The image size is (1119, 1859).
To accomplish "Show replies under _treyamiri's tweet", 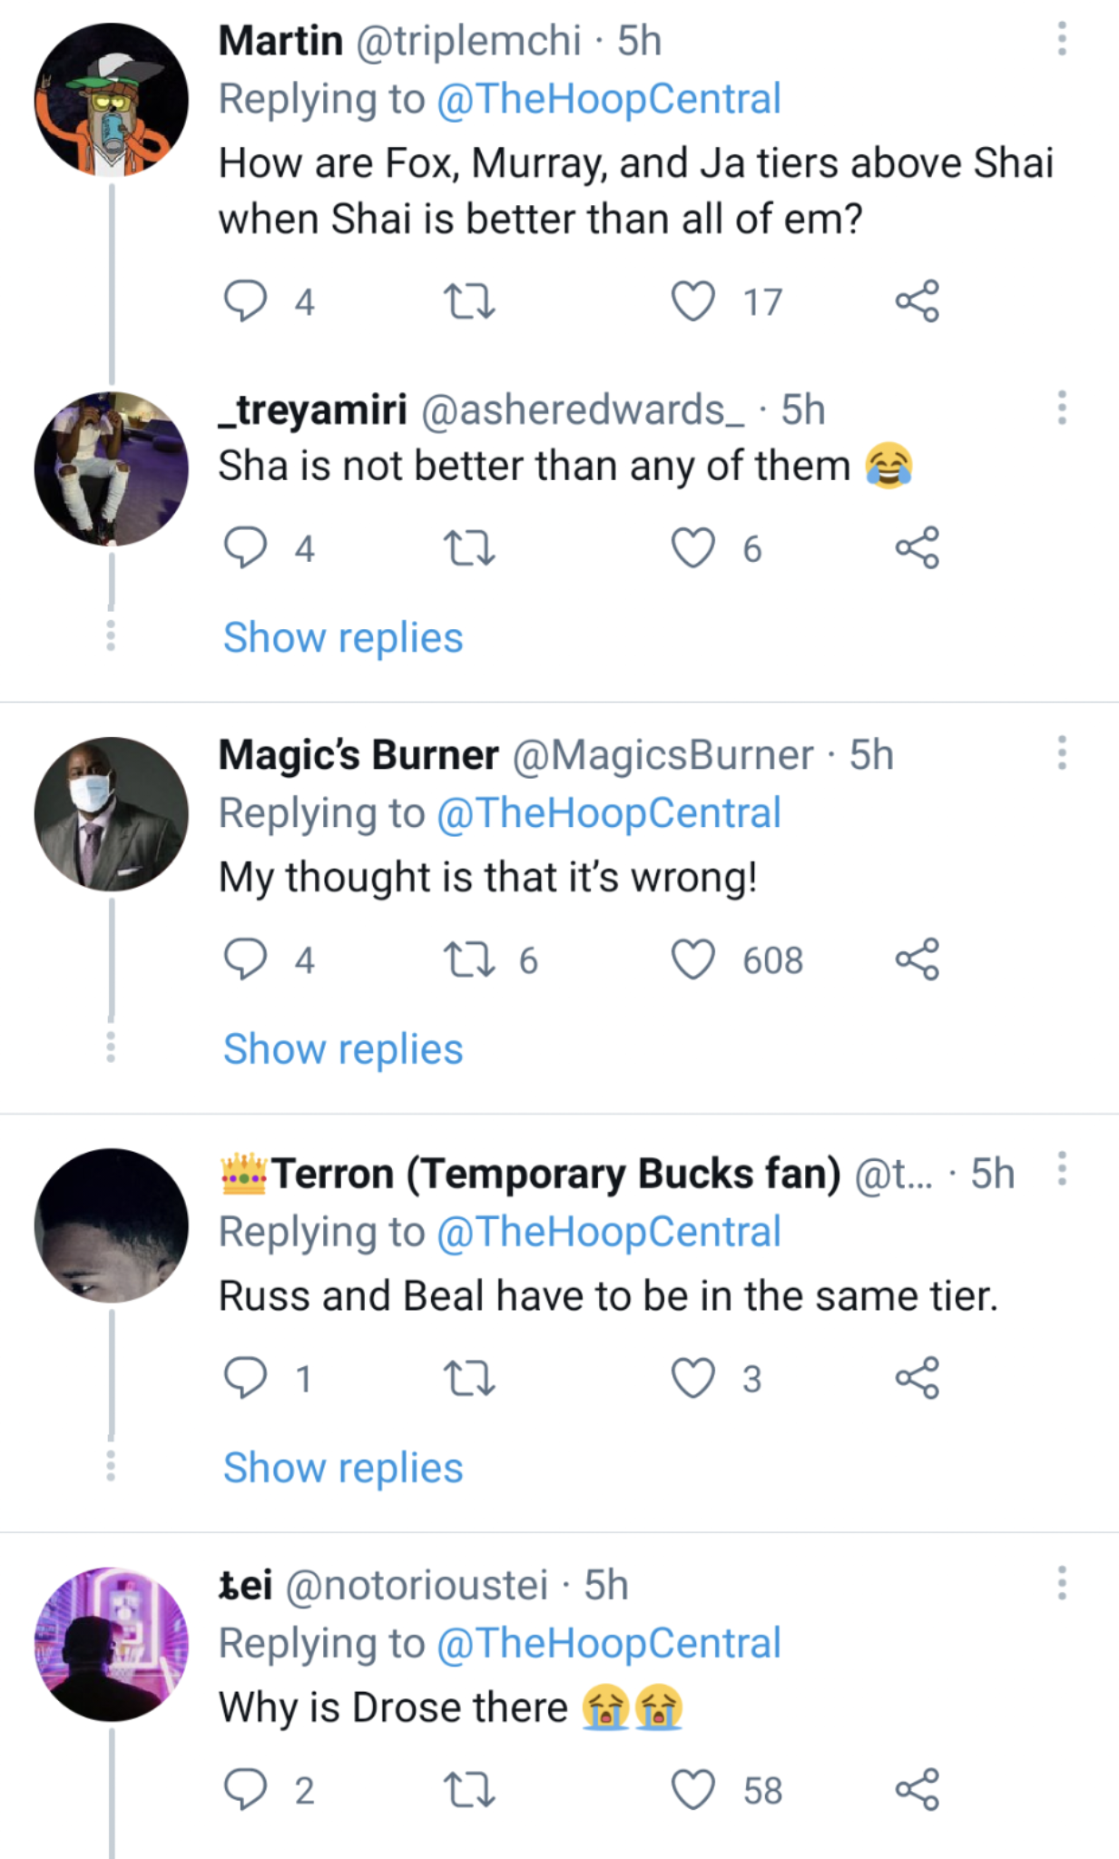I will 343,638.
